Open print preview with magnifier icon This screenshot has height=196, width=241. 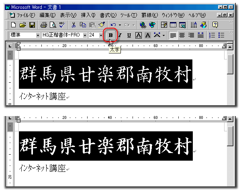coord(53,25)
